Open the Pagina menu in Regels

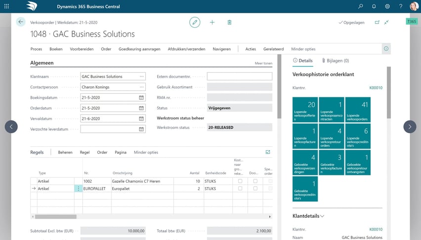tap(121, 152)
